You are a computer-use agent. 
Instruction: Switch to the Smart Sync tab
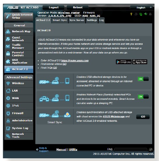tap(60, 20)
